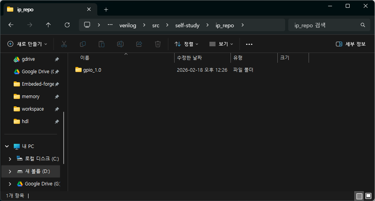Open the 새로 만들기 dropdown

pos(27,44)
